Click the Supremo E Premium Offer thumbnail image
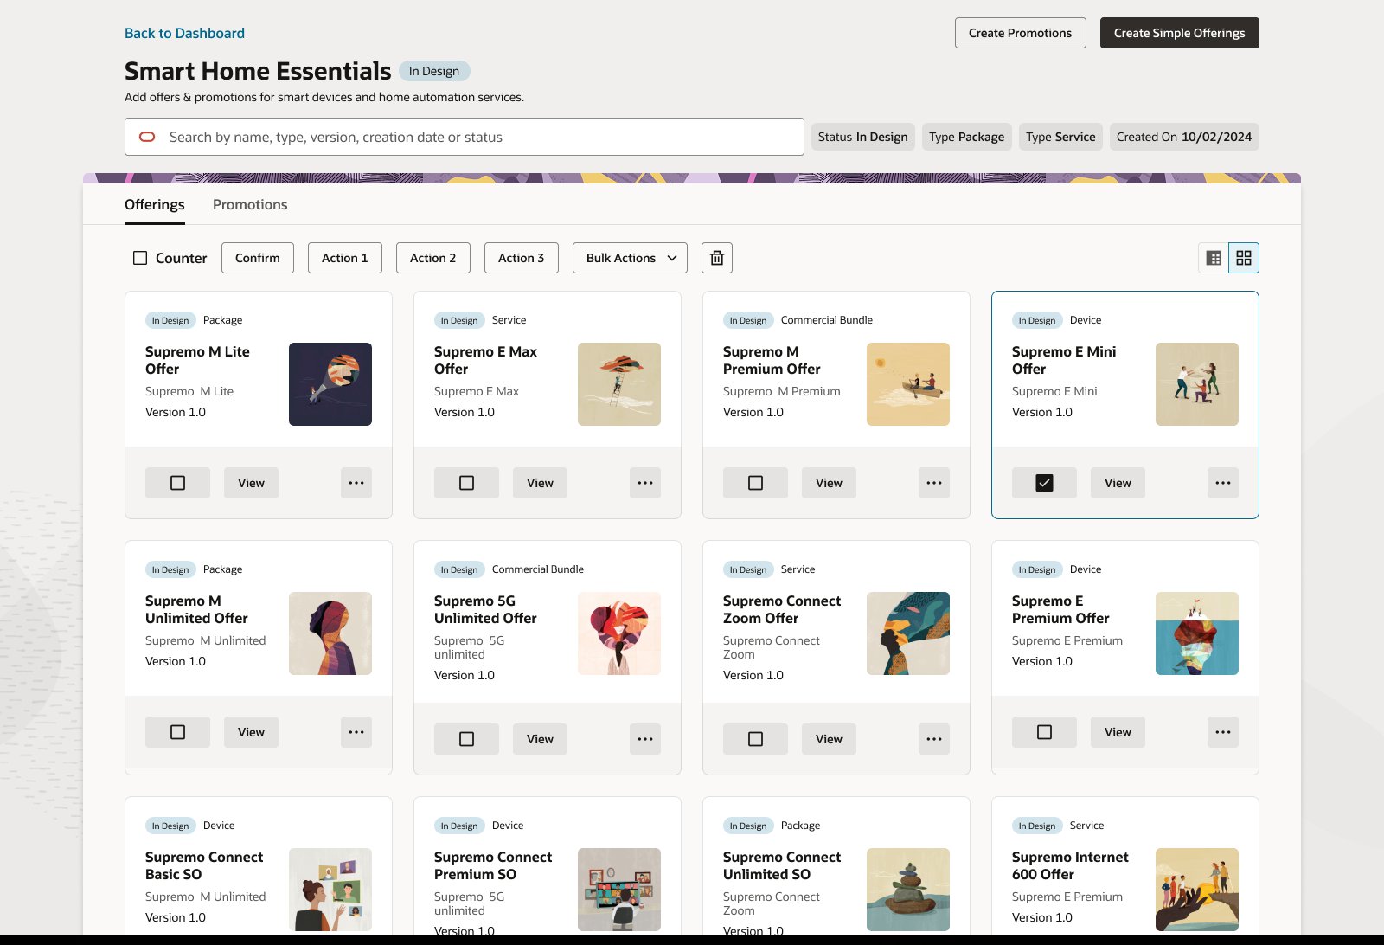Image resolution: width=1384 pixels, height=945 pixels. [1197, 633]
